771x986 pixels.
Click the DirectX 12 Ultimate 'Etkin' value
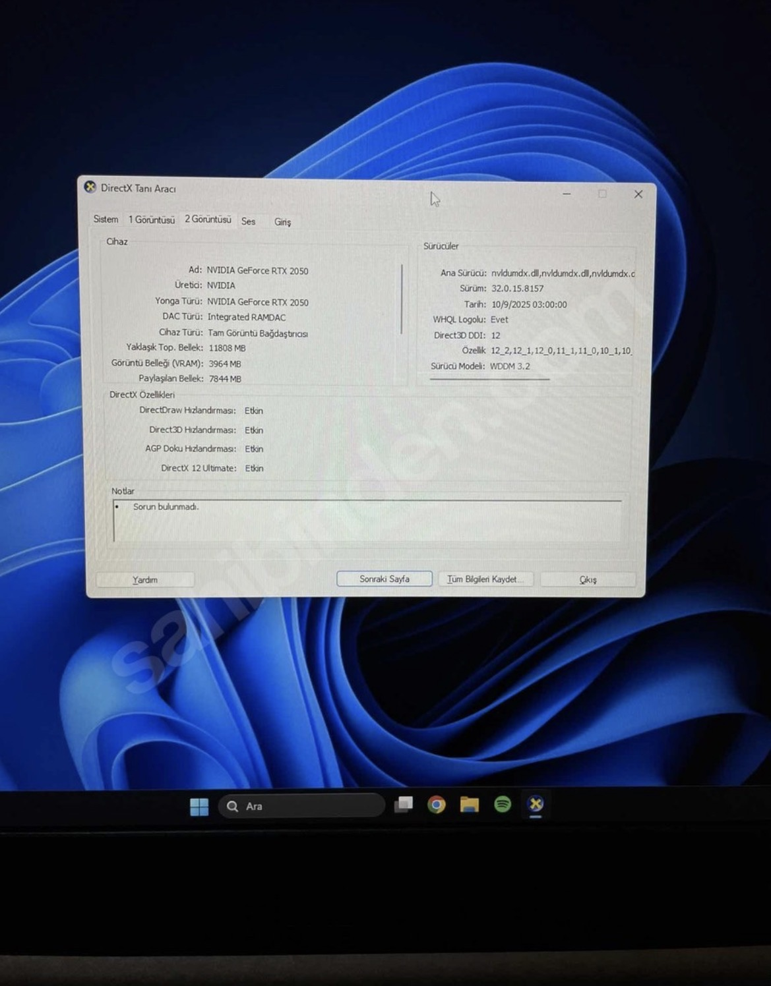point(254,469)
